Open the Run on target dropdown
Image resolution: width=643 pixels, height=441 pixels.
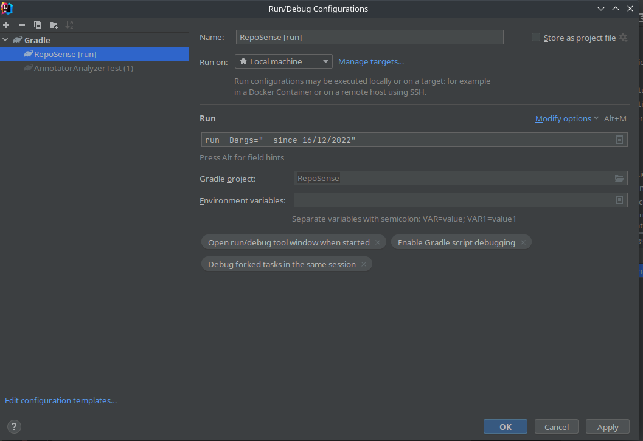[x=326, y=61]
